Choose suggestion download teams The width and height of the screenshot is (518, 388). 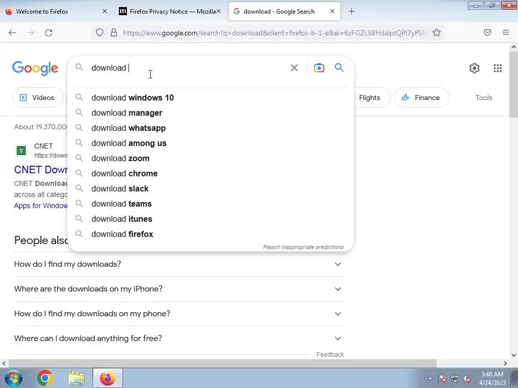click(x=210, y=204)
